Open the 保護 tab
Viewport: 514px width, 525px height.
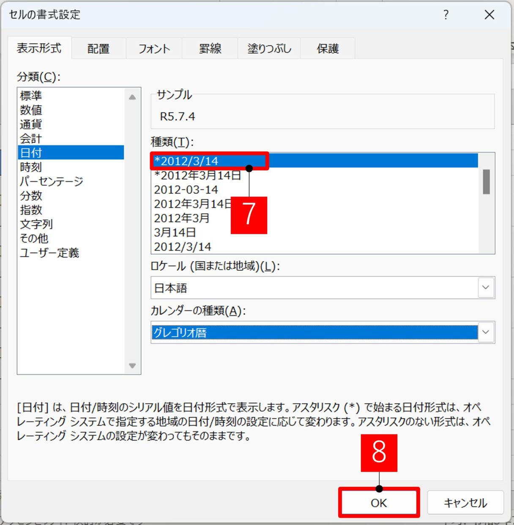(x=328, y=49)
